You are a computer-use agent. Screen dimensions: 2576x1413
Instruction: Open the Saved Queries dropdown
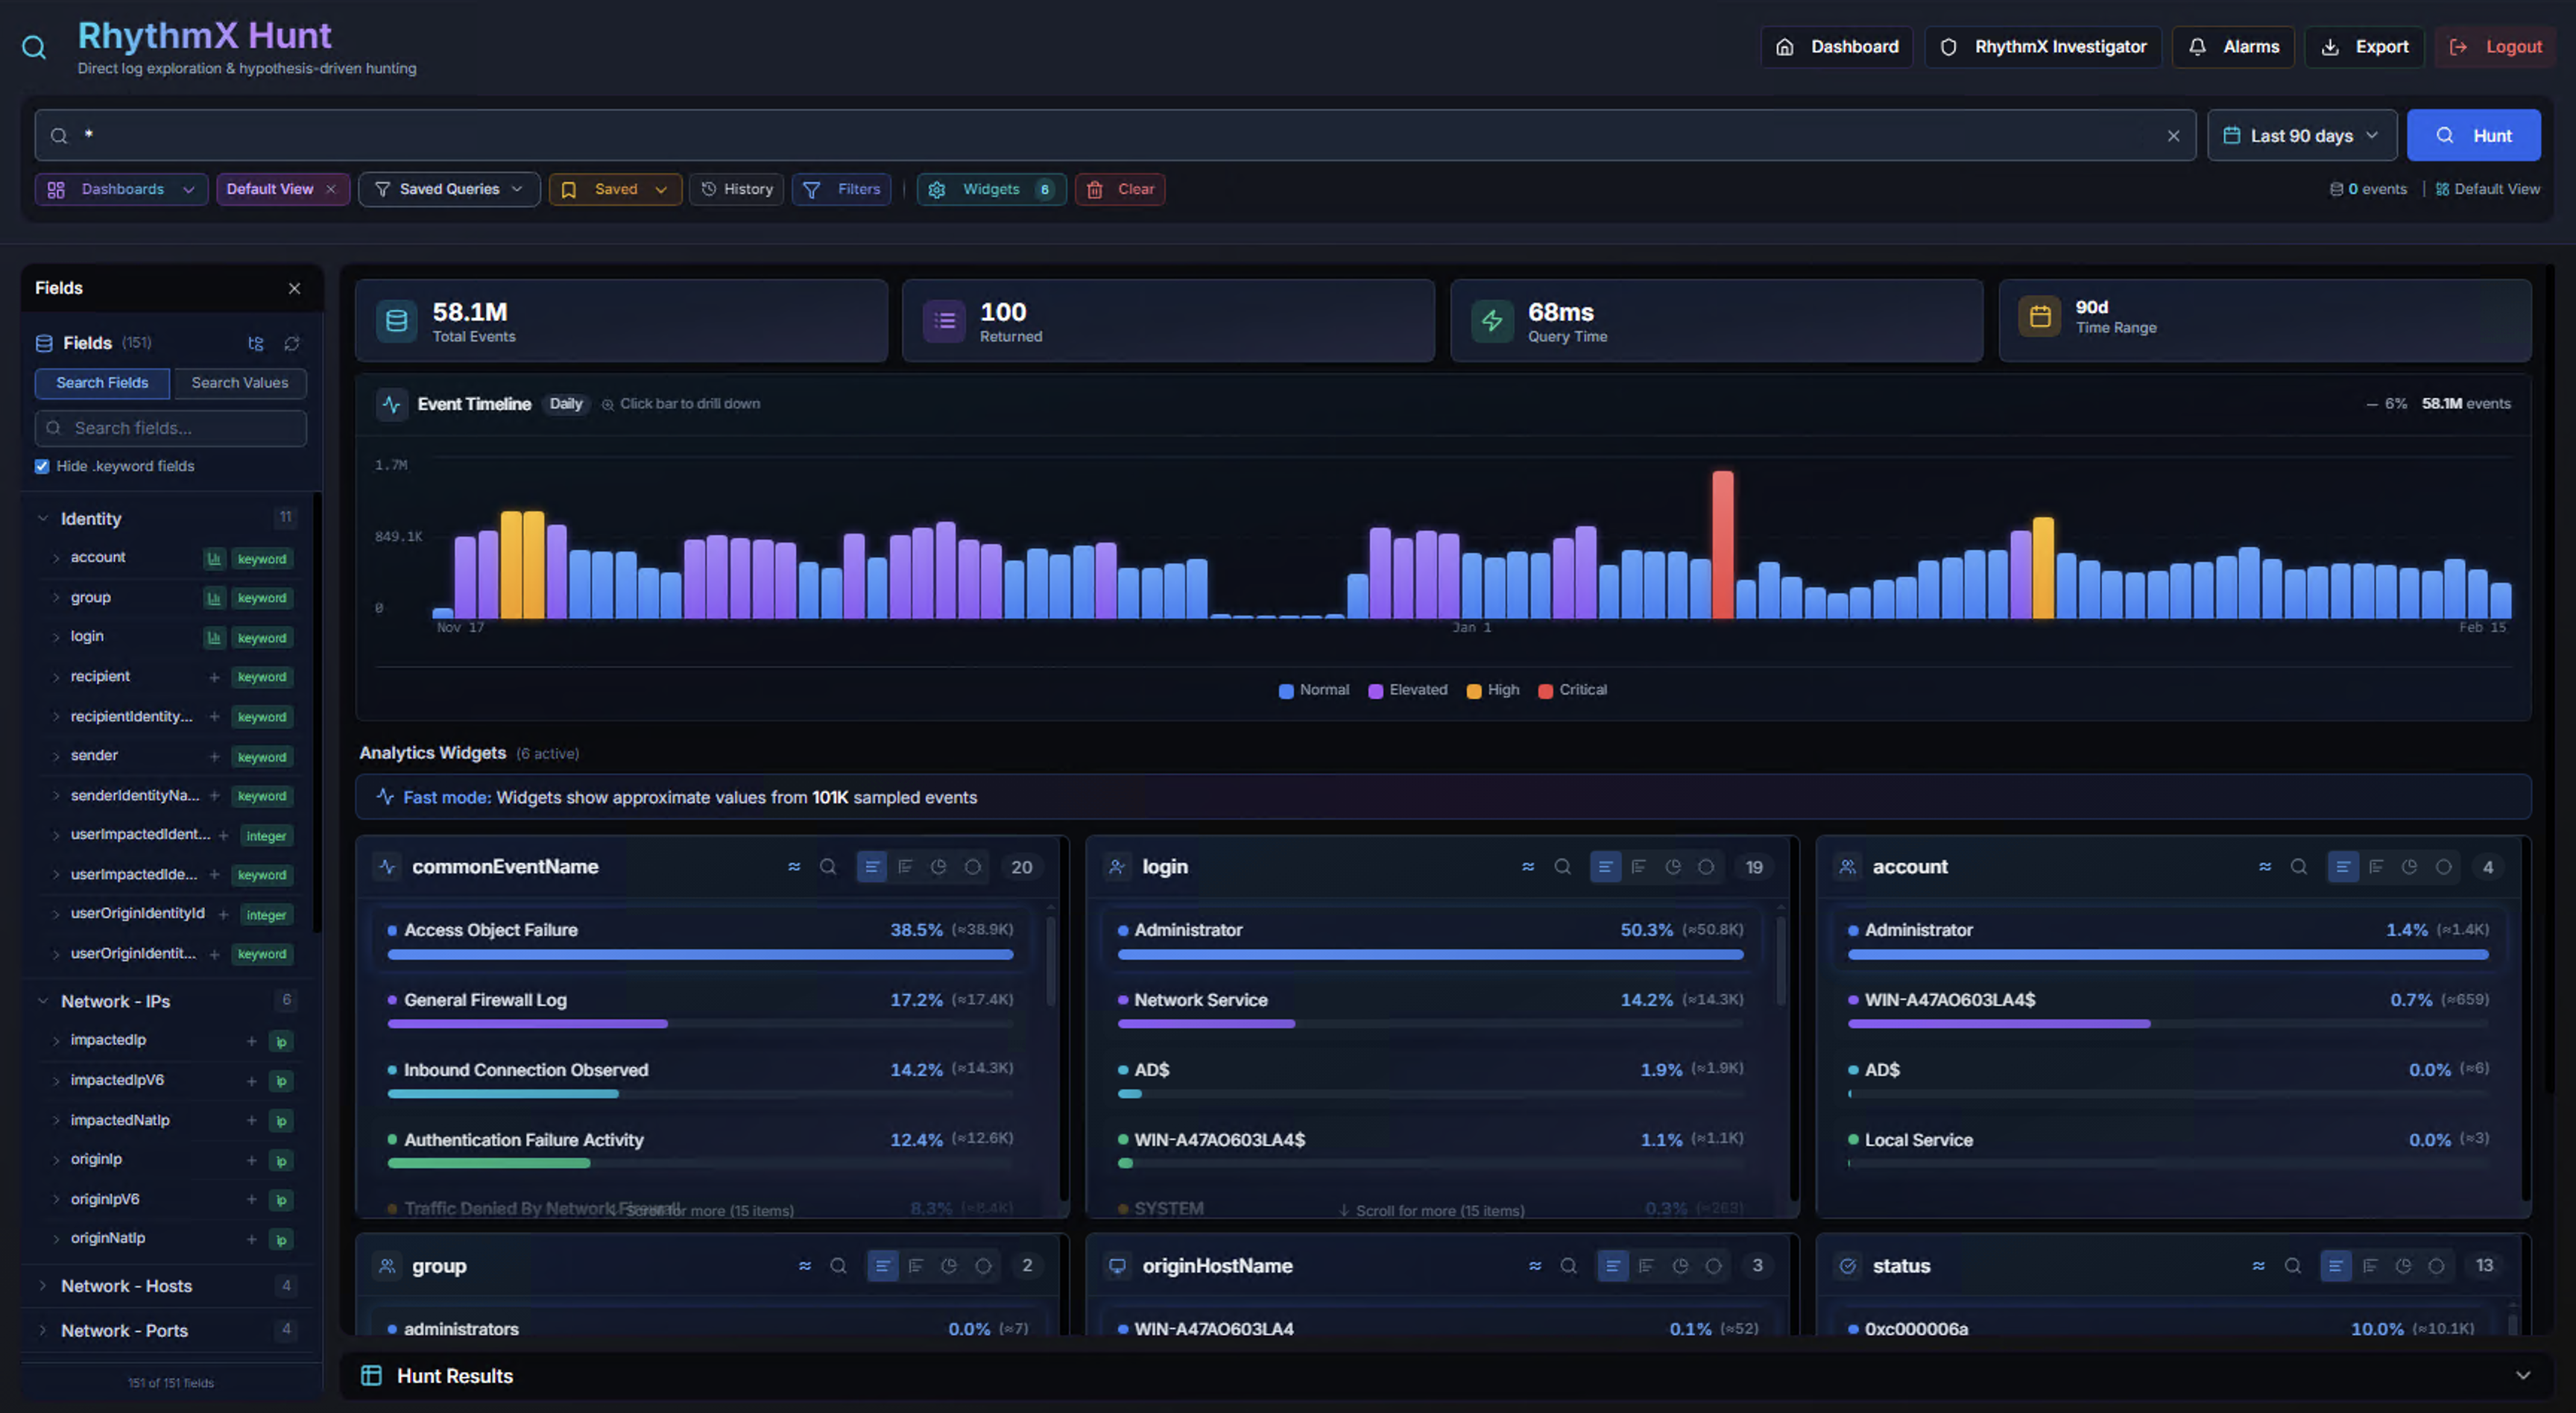coord(449,189)
